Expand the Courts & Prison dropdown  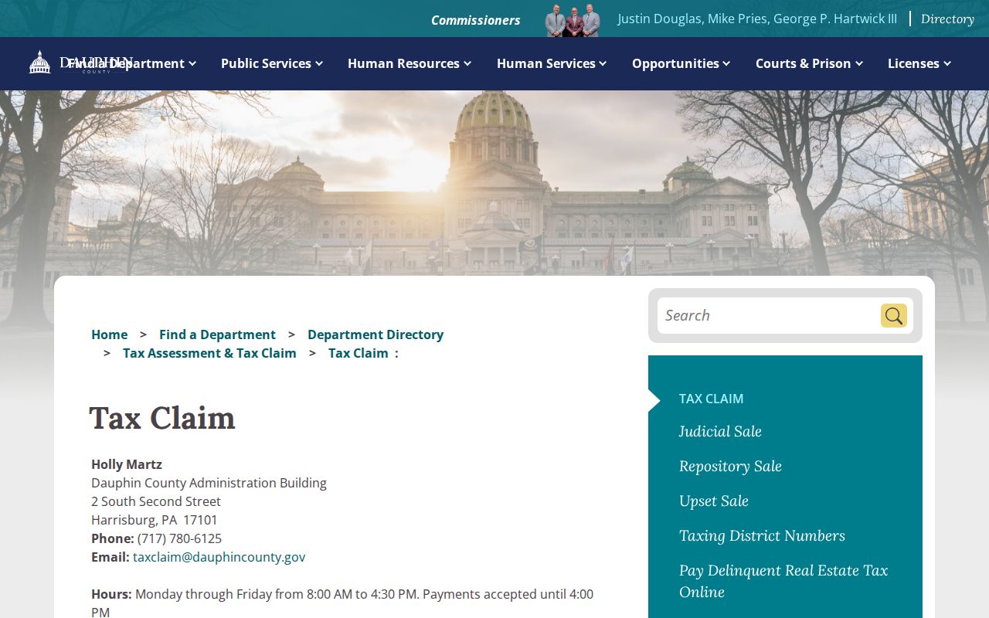coord(809,63)
